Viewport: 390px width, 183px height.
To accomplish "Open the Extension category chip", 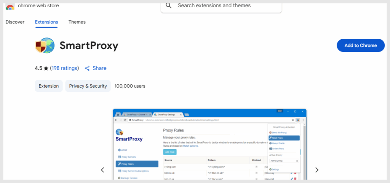I will (x=48, y=86).
